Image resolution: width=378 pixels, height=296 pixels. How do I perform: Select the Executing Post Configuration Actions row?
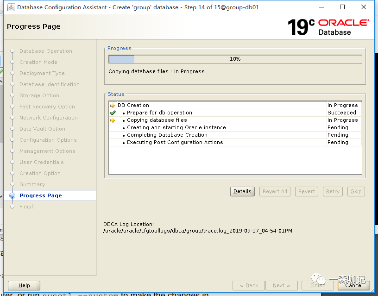click(175, 142)
